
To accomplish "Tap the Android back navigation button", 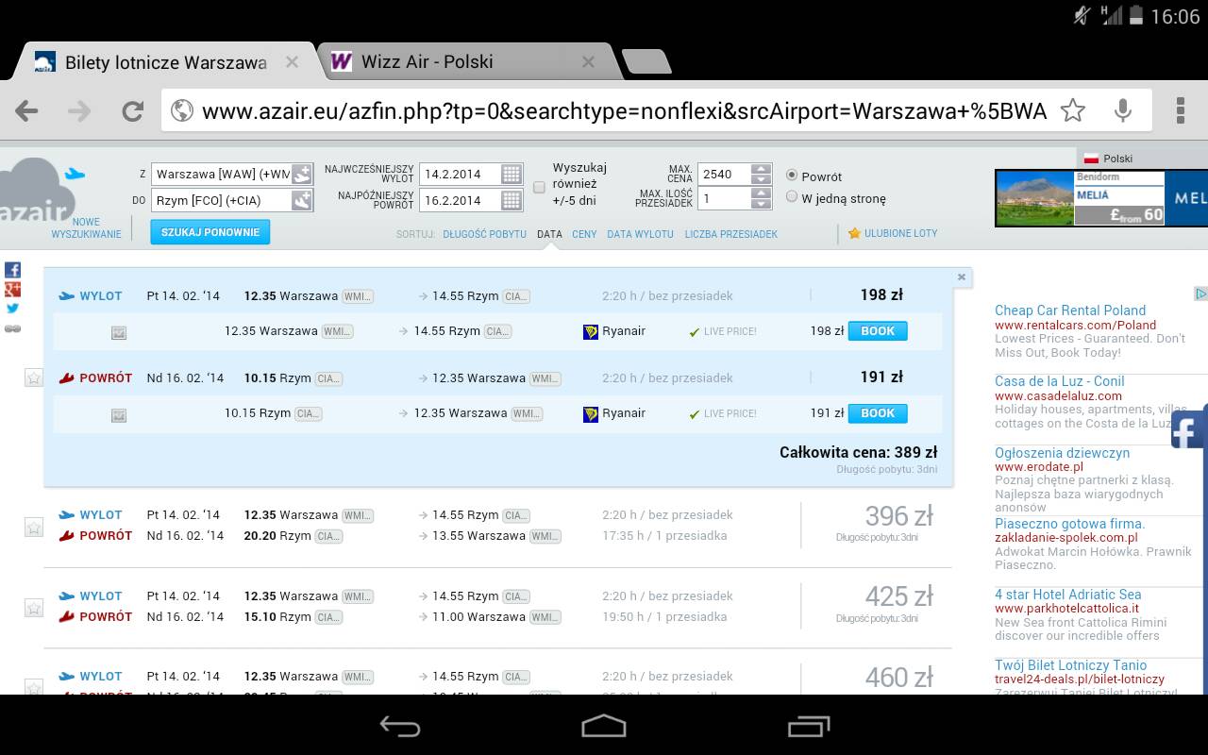I will click(400, 726).
